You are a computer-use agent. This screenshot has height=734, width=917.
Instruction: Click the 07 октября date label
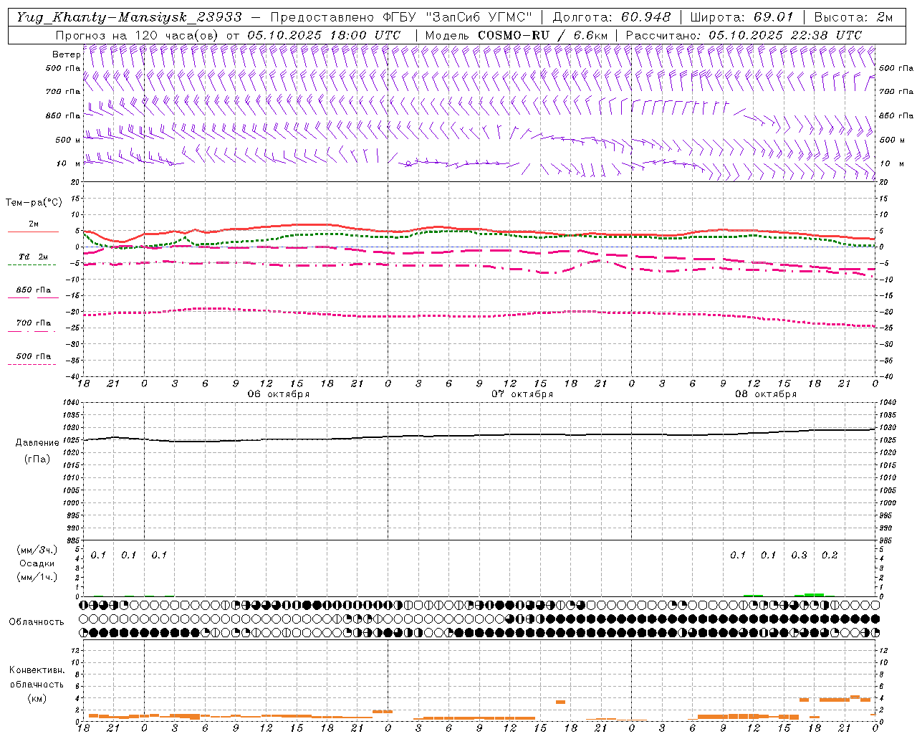(x=522, y=394)
